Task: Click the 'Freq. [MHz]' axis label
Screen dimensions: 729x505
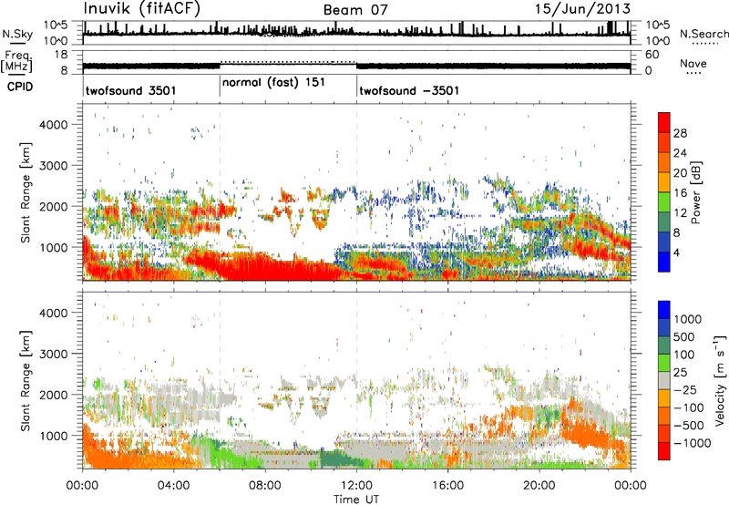Action: coord(16,61)
